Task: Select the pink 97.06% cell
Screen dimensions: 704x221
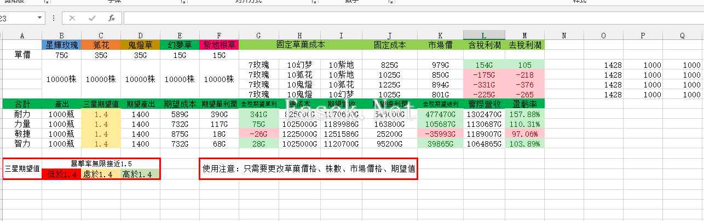Action: point(525,134)
